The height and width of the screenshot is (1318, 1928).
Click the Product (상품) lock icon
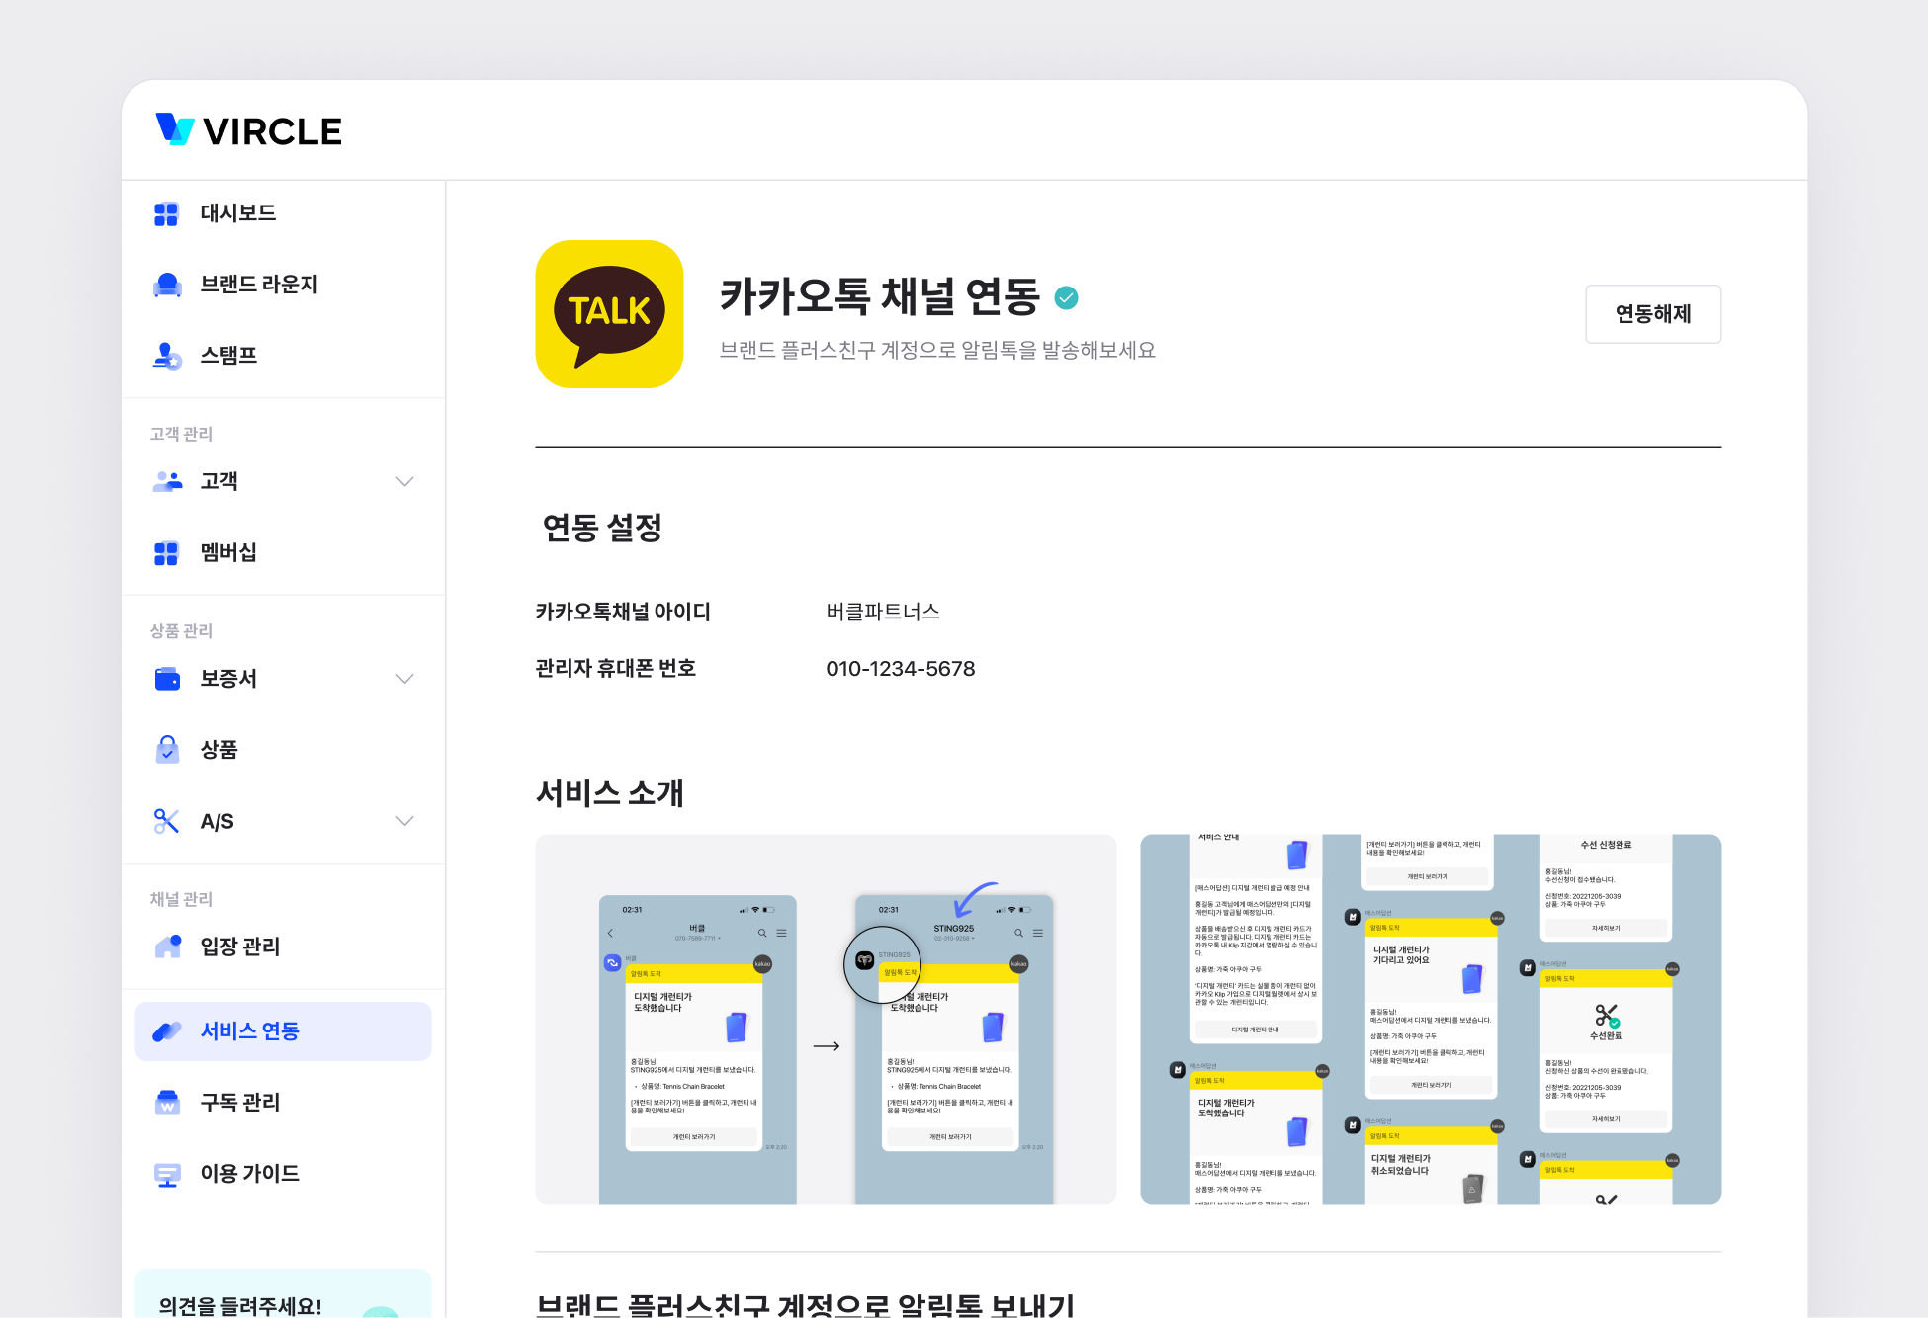point(167,750)
